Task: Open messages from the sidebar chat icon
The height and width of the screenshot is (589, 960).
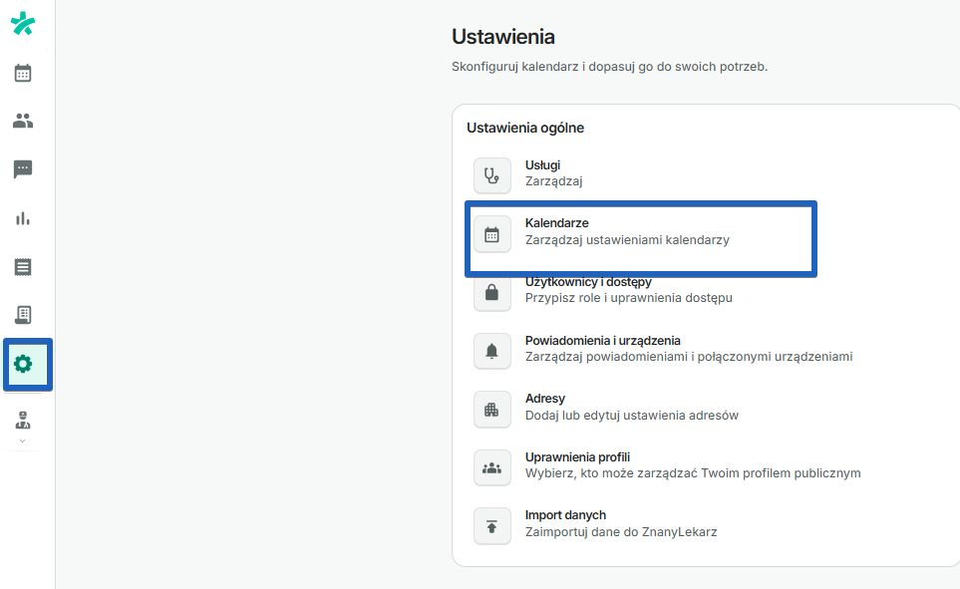Action: (x=22, y=169)
